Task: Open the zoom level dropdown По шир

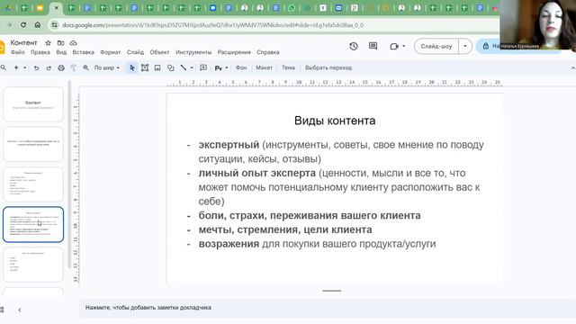Action: (106, 68)
